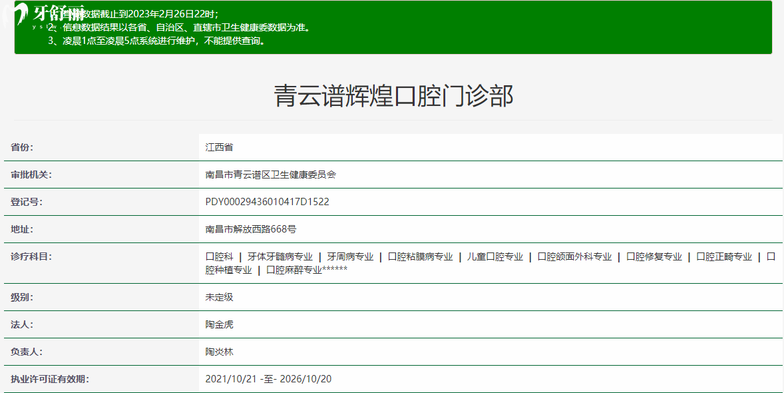The image size is (784, 393).
Task: Click the 青云谱辉煌口腔门诊部 page heading
Action: [x=393, y=97]
